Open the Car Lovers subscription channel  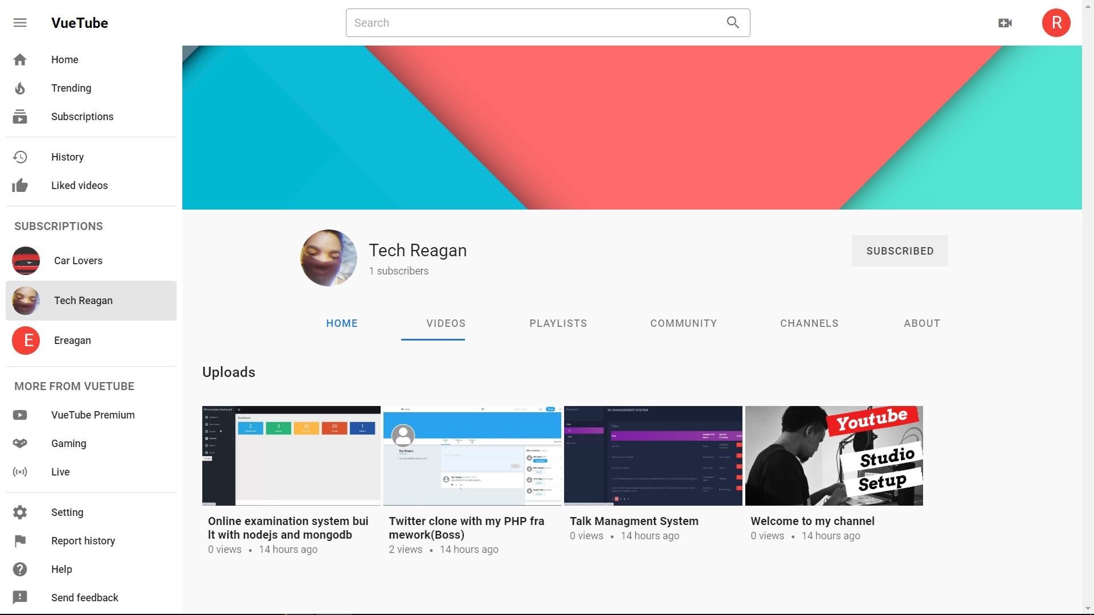[78, 261]
